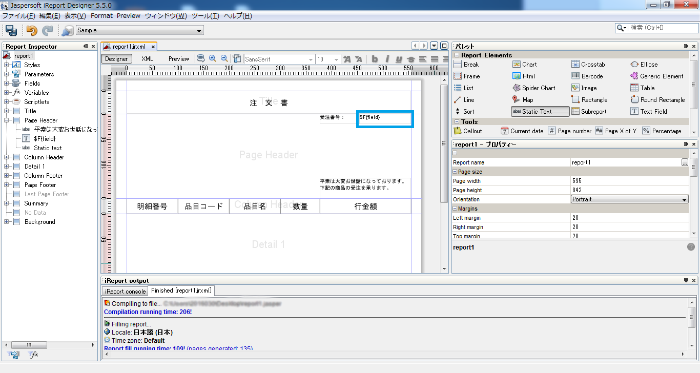This screenshot has width=700, height=373.
Task: Expand the Fields node in Report Inspector
Action: (x=5, y=83)
